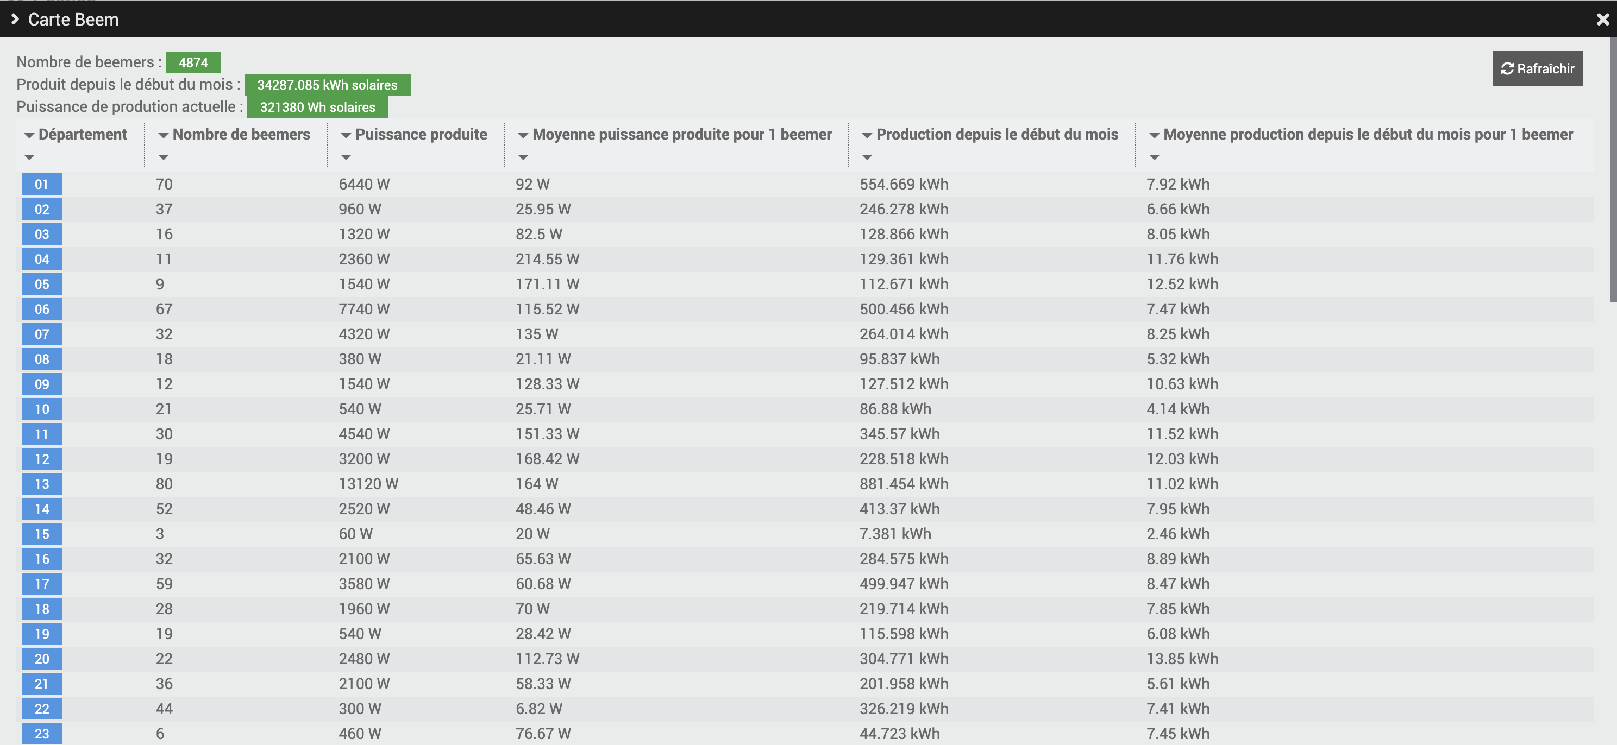This screenshot has height=745, width=1617.
Task: Click the vertical scrollbar of the dialog
Action: (x=1613, y=169)
